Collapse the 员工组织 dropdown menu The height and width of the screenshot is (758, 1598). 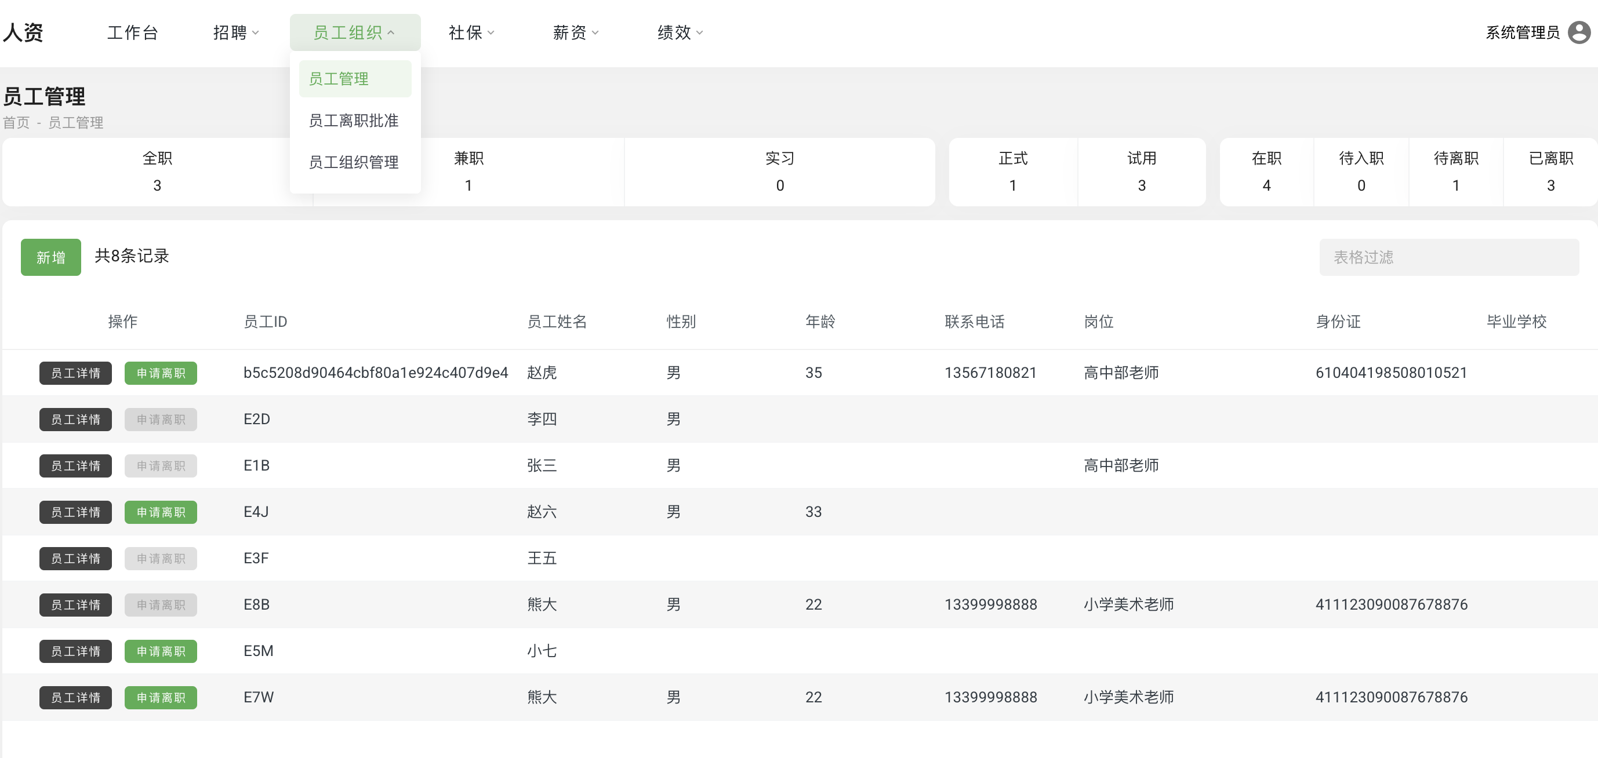click(x=355, y=32)
